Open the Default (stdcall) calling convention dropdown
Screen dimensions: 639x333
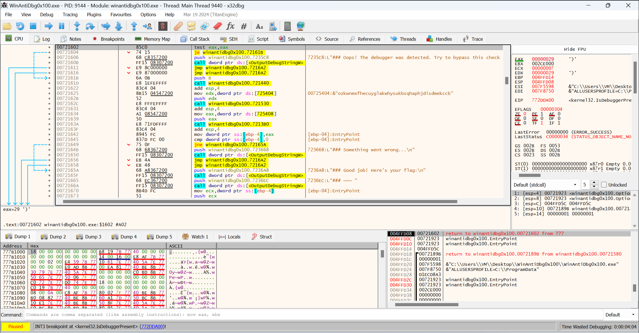point(545,185)
